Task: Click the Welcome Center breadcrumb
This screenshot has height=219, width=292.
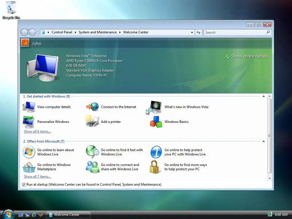Action: [x=136, y=32]
